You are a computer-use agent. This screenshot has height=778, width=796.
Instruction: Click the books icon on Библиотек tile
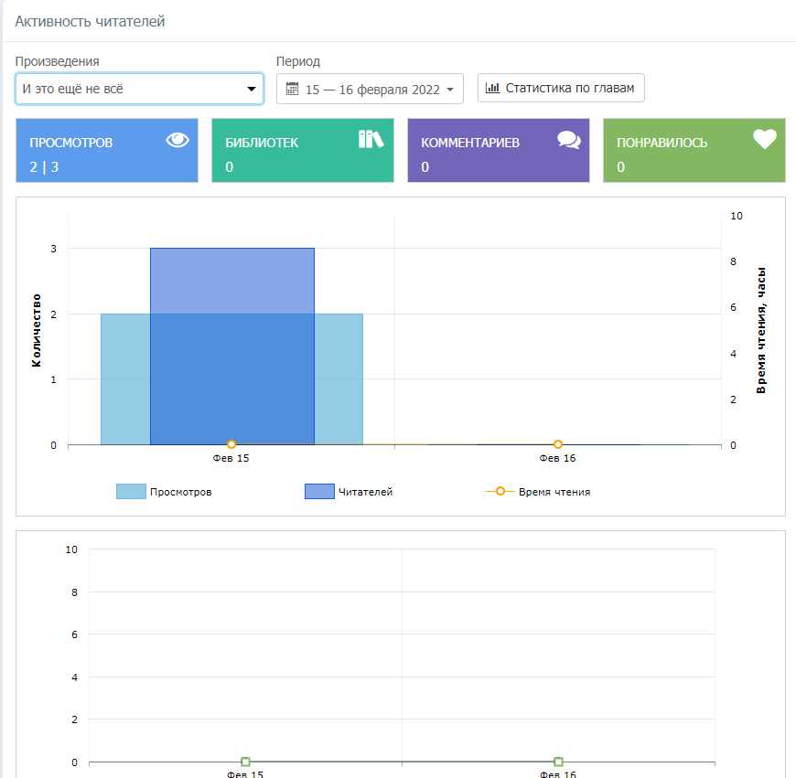pyautogui.click(x=371, y=139)
